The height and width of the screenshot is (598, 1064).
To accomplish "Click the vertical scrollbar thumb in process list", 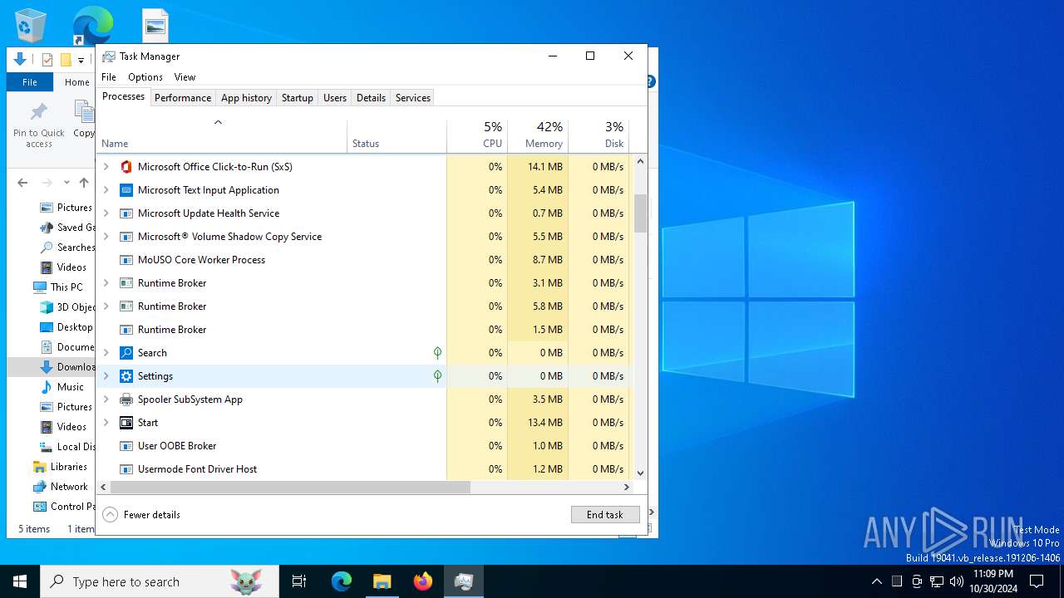I will pos(640,213).
